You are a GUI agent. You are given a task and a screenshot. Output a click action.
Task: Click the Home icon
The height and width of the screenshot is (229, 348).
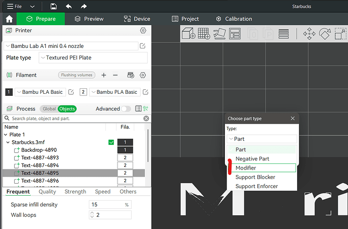pos(9,19)
